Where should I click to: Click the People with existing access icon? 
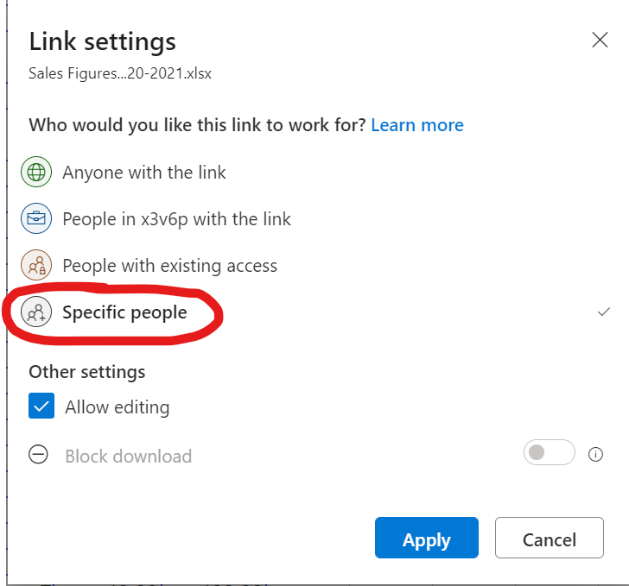pos(36,266)
